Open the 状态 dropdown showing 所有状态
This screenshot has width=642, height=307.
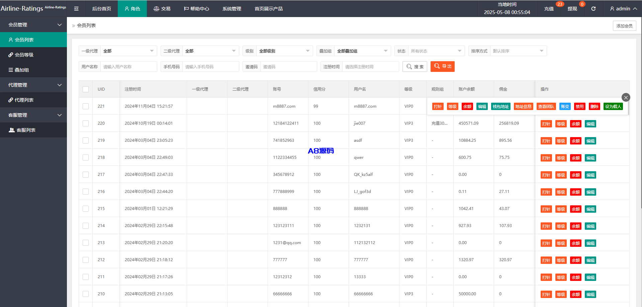click(437, 51)
